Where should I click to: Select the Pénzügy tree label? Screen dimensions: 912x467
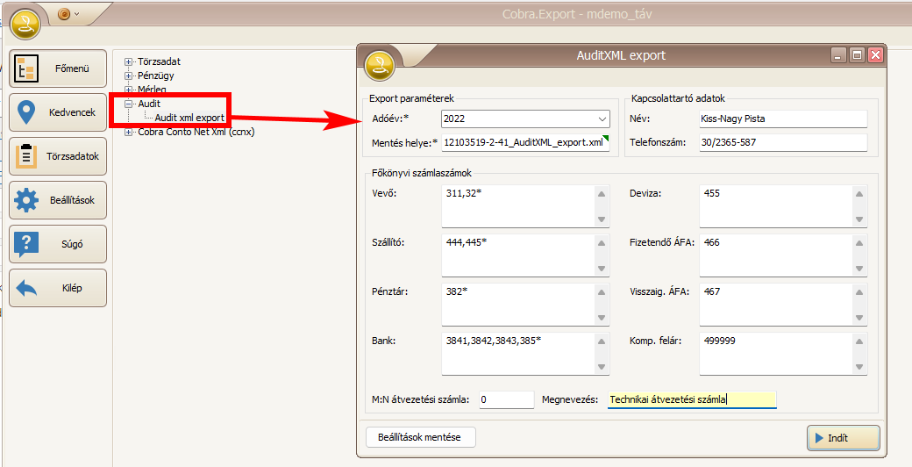coord(155,75)
